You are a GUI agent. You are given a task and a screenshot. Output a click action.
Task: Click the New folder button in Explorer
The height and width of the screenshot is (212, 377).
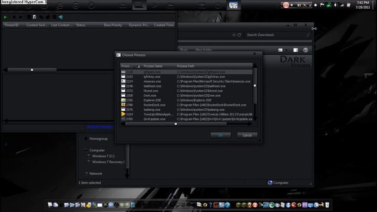pos(204,49)
